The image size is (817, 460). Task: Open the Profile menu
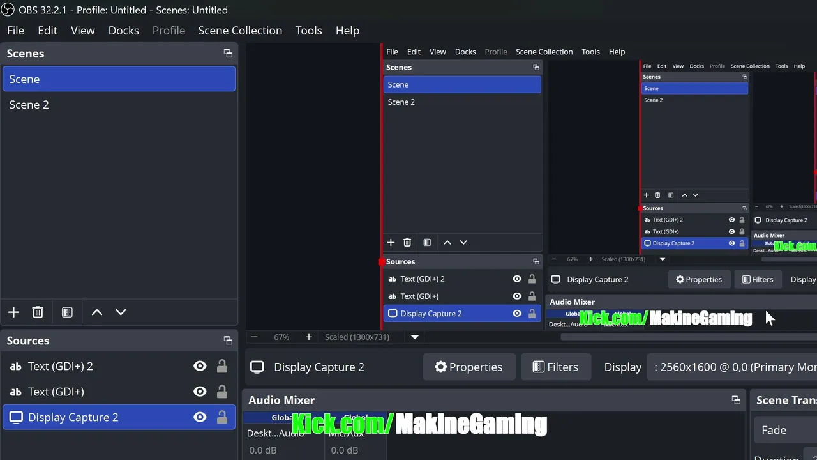coord(169,31)
